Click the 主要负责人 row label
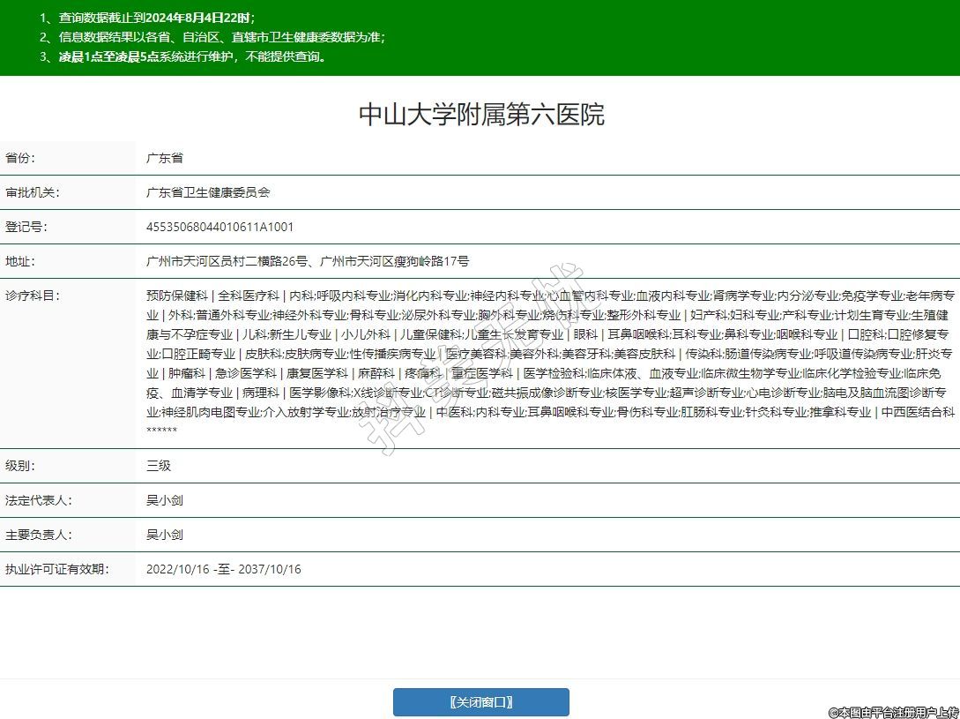The image size is (960, 719). coord(39,535)
